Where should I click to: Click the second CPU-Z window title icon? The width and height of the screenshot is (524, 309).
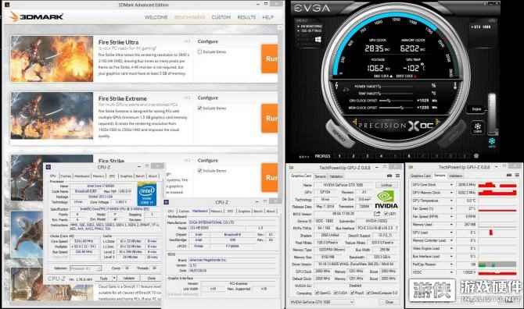pos(167,202)
